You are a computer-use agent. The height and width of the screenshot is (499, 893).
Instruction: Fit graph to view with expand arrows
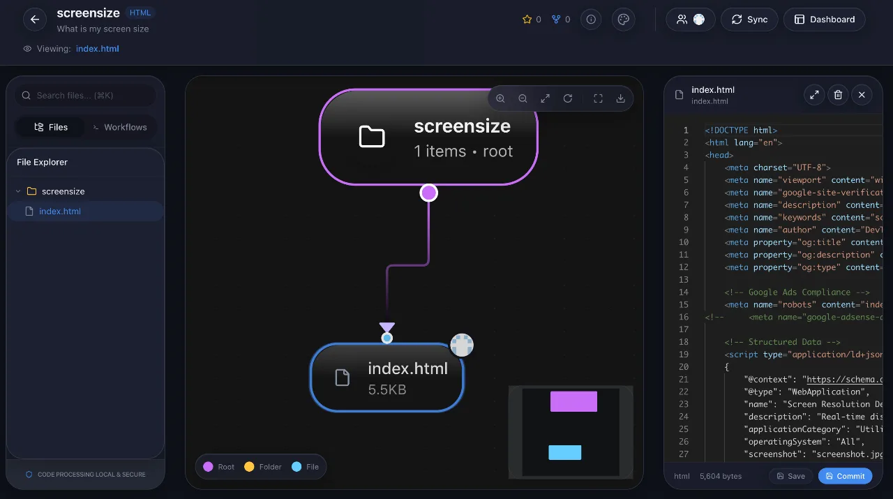(x=546, y=98)
